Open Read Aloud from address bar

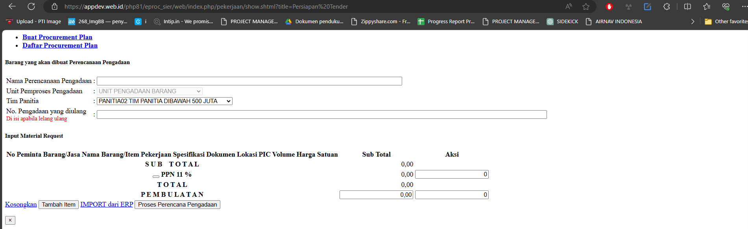[569, 6]
